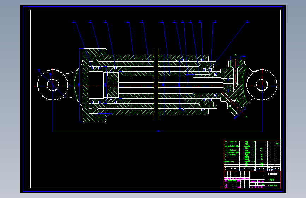This screenshot has height=198, width=306.
Task: Click part balloon number 4
Action: [x=128, y=21]
